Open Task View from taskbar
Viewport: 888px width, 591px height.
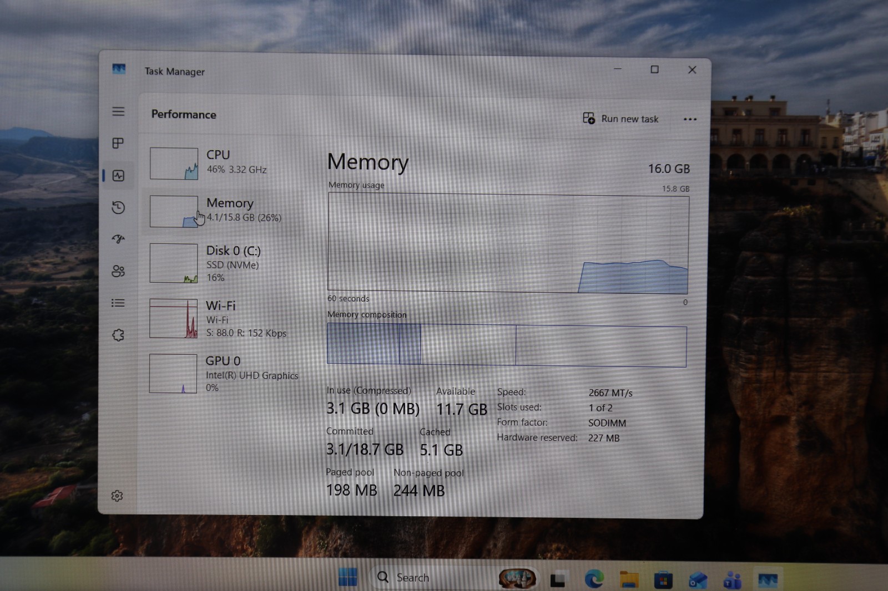558,579
